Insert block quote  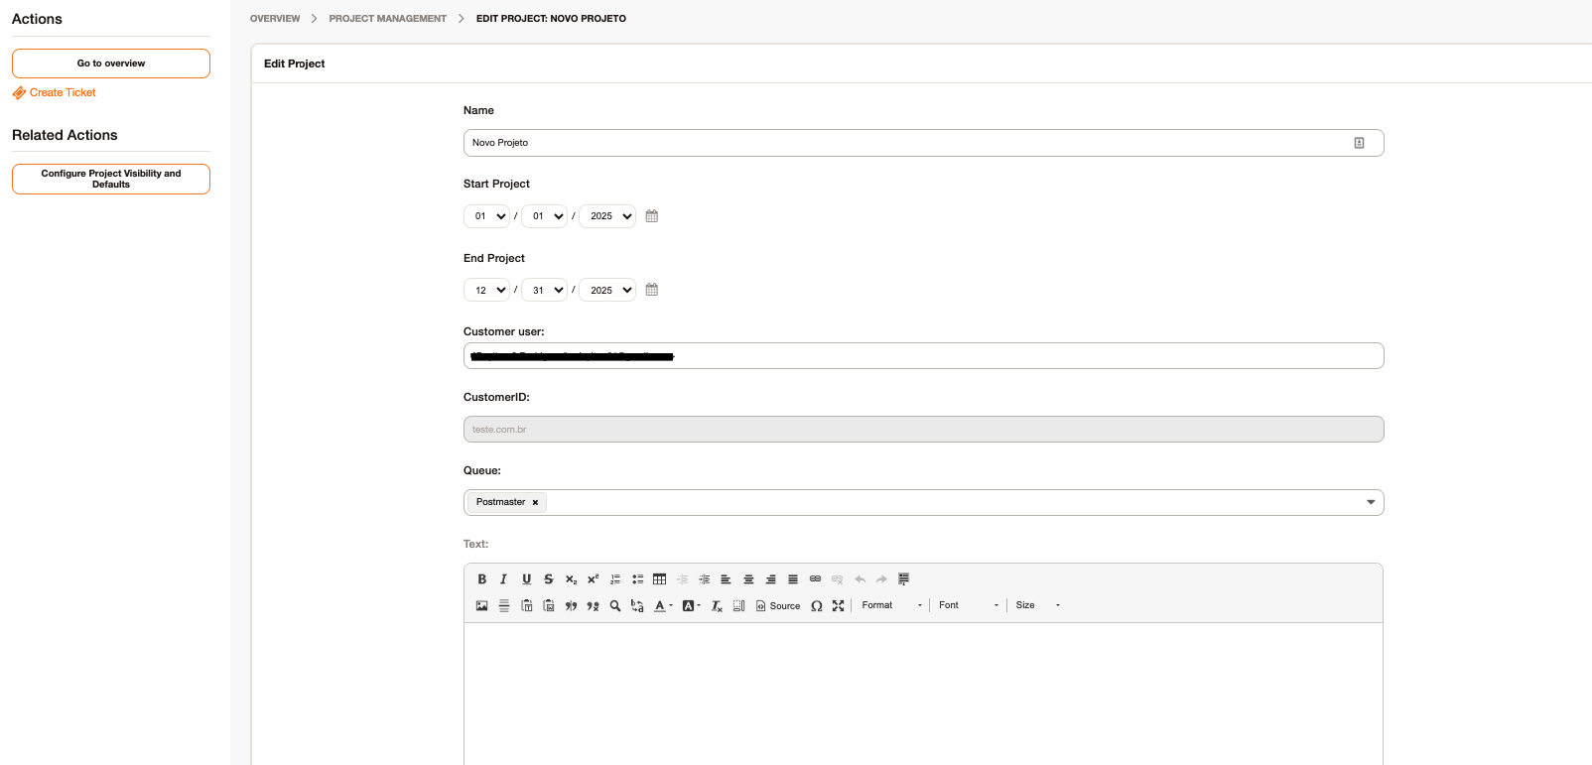click(x=571, y=605)
